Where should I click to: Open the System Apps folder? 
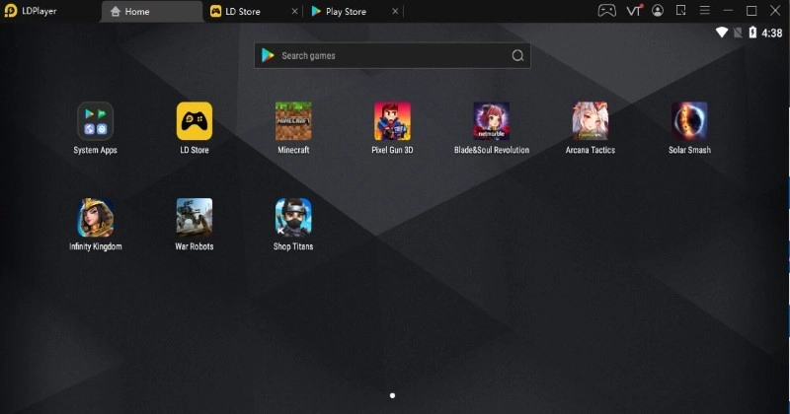[95, 121]
